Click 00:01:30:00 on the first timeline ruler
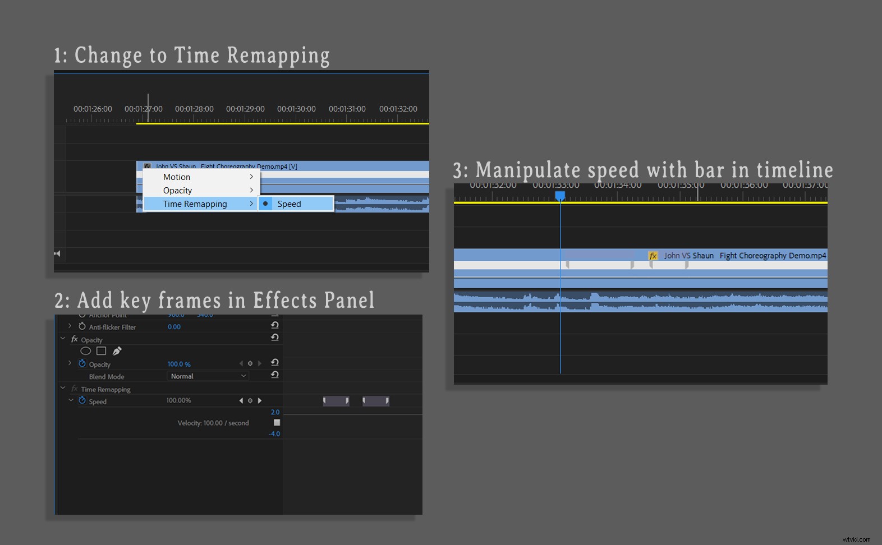Viewport: 882px width, 545px height. [296, 109]
